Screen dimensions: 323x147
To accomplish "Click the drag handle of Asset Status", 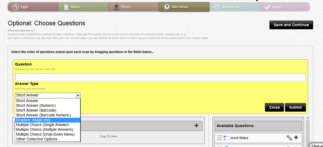I will click(220, 138).
